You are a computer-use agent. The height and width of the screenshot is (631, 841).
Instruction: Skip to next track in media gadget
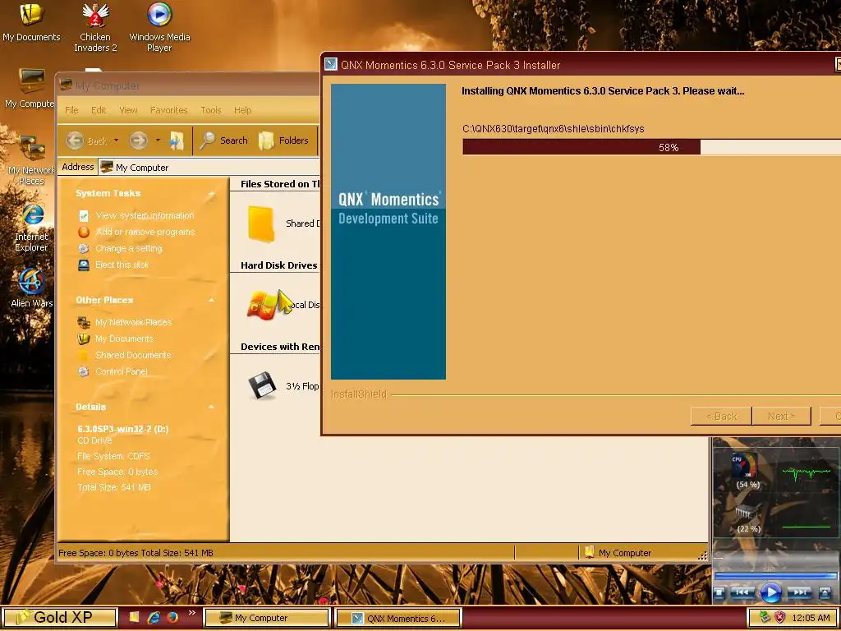pos(799,593)
